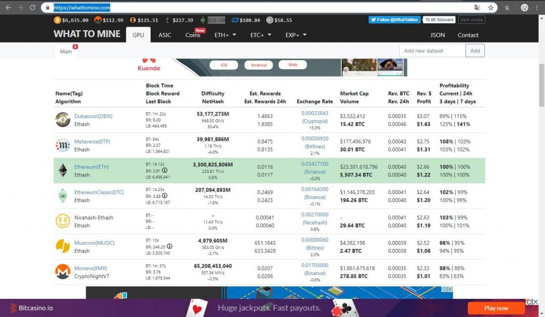This screenshot has height=317, width=545.
Task: Open the browser three-dot menu
Action: tap(537, 7)
